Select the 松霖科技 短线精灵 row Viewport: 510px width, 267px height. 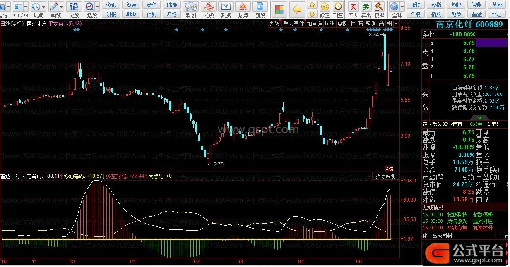pos(464,215)
